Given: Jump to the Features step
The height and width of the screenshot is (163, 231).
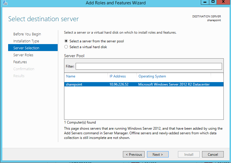Looking at the screenshot, I should click(x=20, y=62).
